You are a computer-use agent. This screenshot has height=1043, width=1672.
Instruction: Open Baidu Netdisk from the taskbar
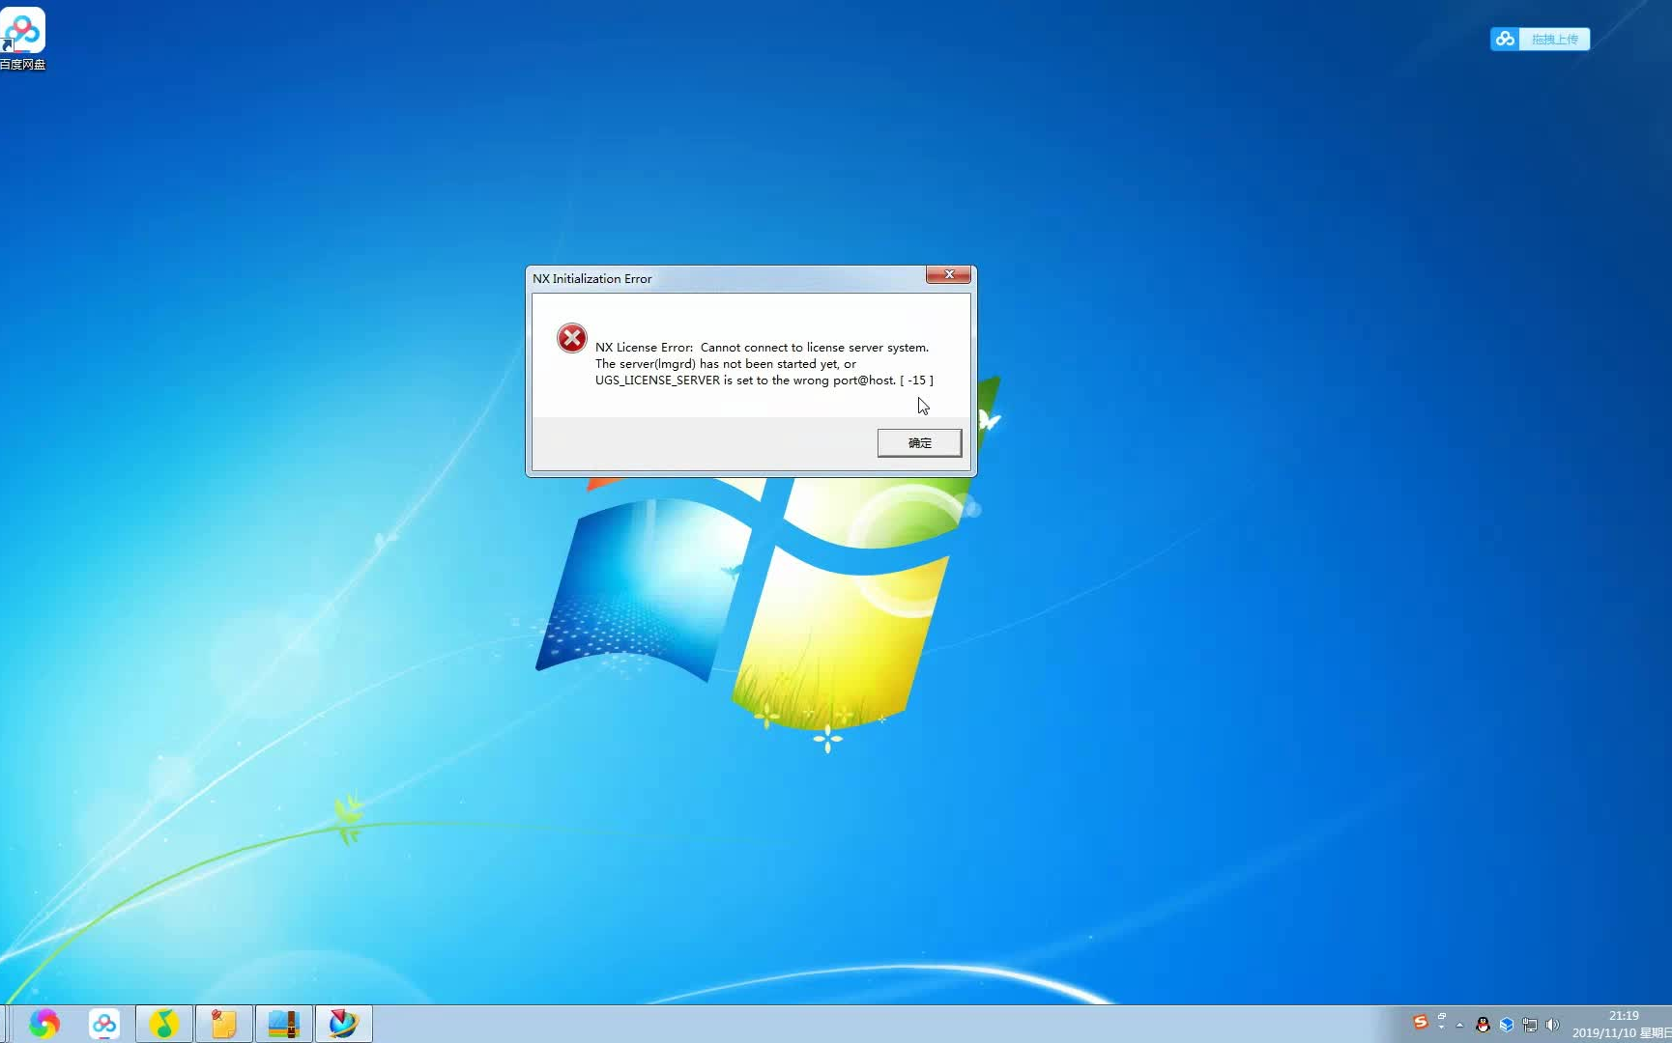104,1024
